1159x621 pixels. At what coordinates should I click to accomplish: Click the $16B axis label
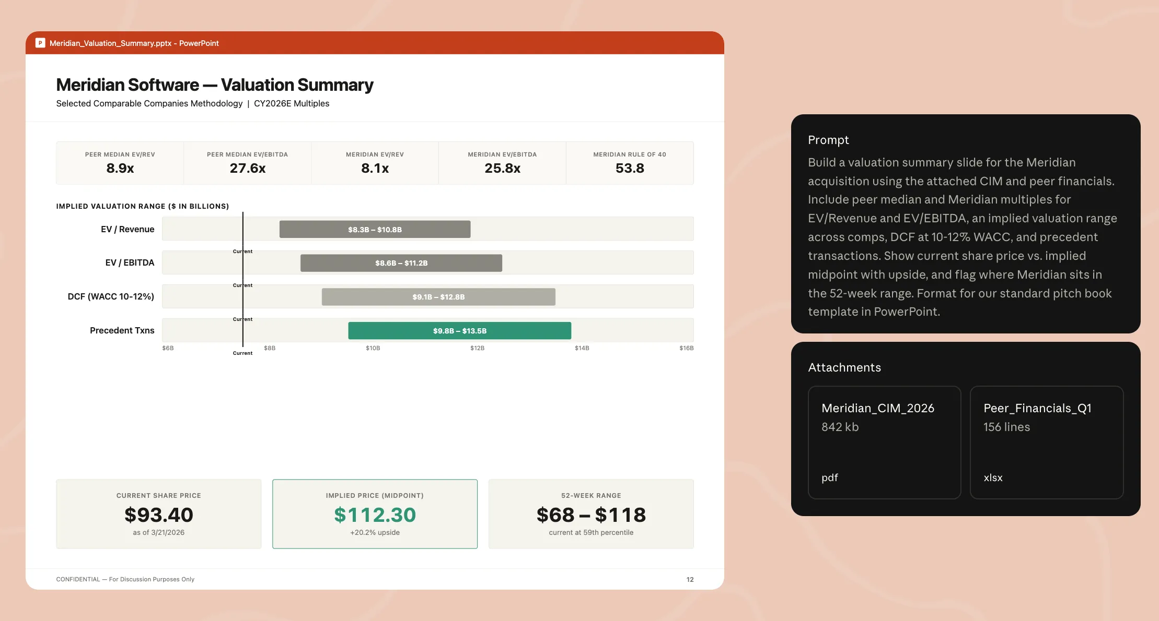(x=687, y=348)
